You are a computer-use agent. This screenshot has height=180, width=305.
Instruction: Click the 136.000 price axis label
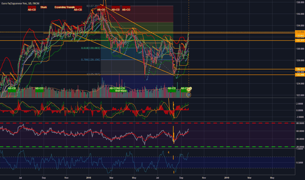pos(300,14)
